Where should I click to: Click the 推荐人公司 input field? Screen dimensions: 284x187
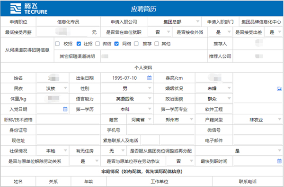(258, 56)
